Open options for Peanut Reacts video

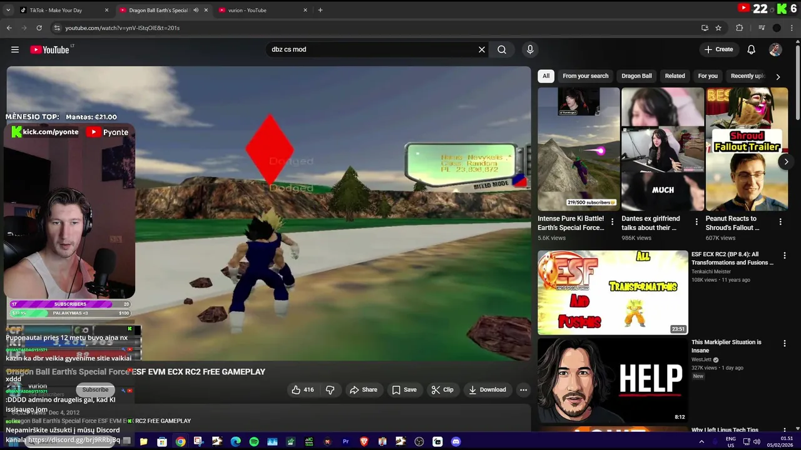point(780,222)
